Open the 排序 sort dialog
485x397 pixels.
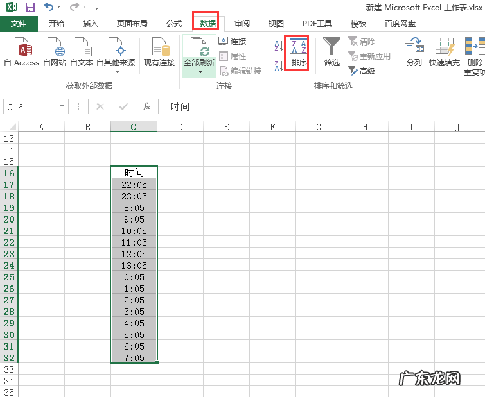(x=299, y=53)
